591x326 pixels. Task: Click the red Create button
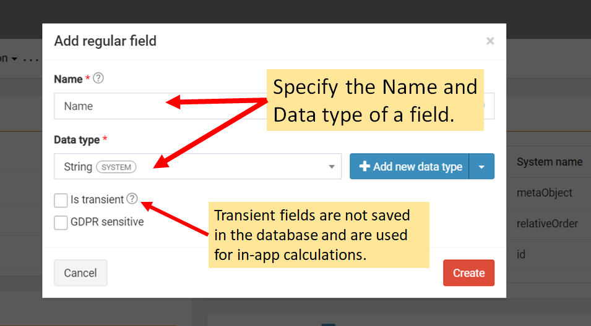coord(468,273)
